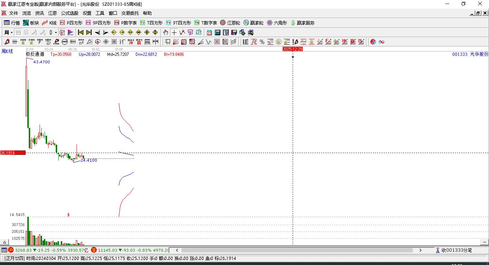Click the n² drawing tool icon
Screen dimensions: 489x265
coord(81,42)
